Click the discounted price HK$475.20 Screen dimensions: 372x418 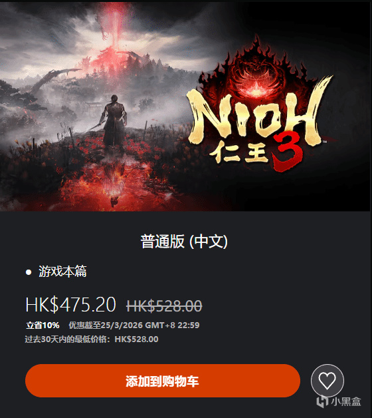point(71,304)
